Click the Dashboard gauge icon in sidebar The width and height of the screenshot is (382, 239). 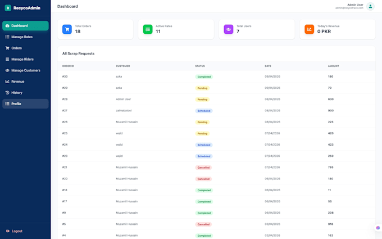point(7,26)
